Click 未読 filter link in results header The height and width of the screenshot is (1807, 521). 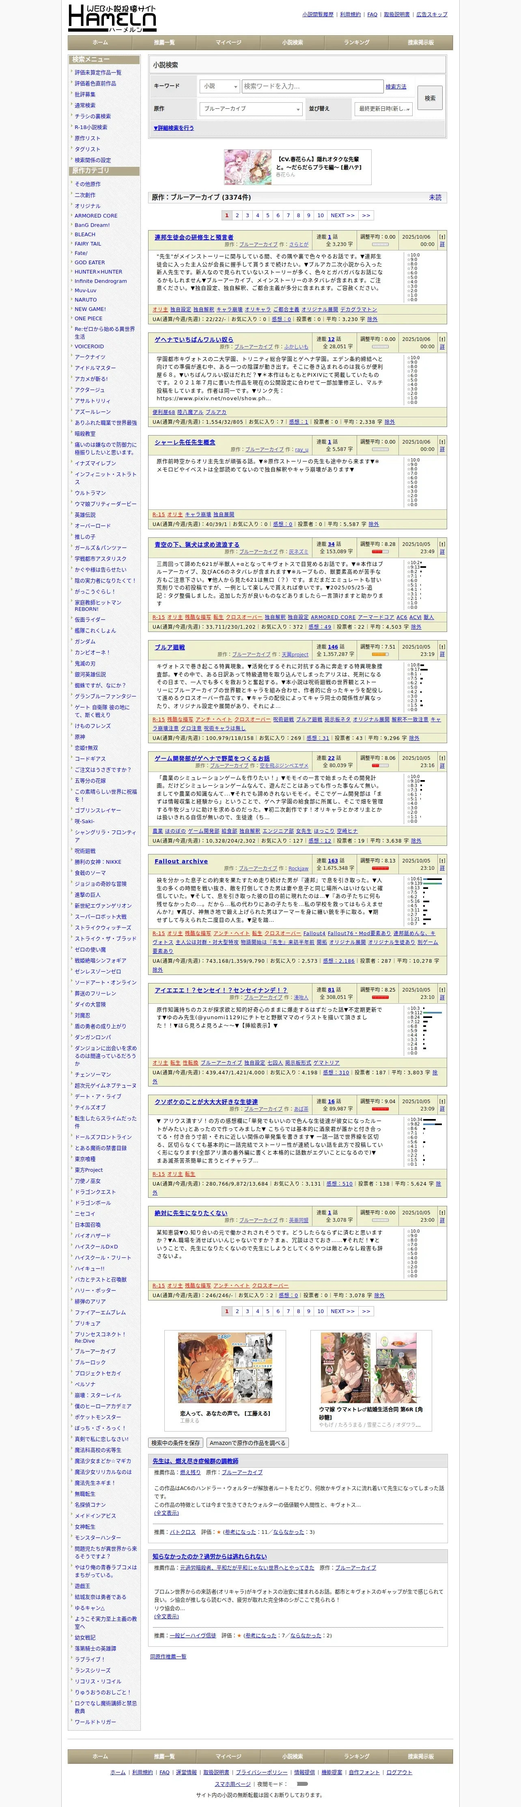[x=435, y=198]
